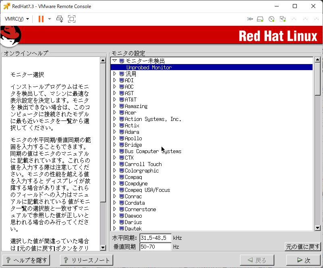Image resolution: width=323 pixels, height=268 pixels.
Task: Click the Conrac monitor icon
Action: click(x=122, y=196)
